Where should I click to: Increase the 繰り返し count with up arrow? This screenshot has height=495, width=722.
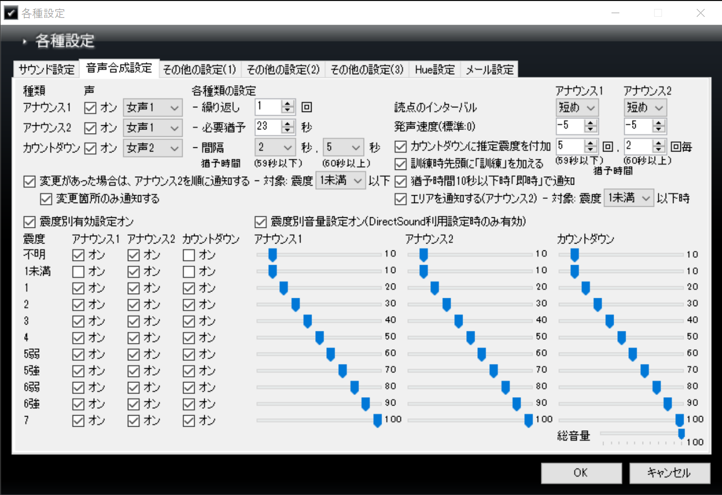tap(287, 104)
